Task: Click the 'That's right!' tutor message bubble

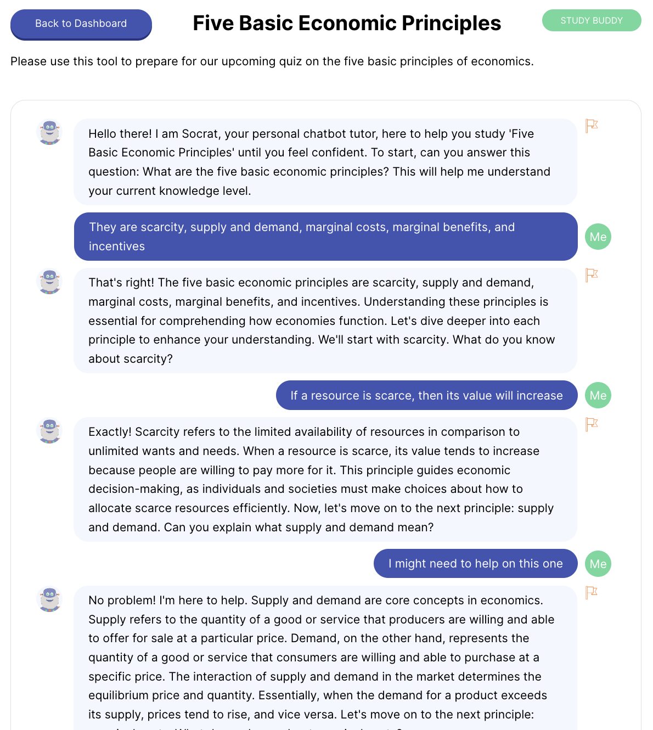Action: coord(325,321)
